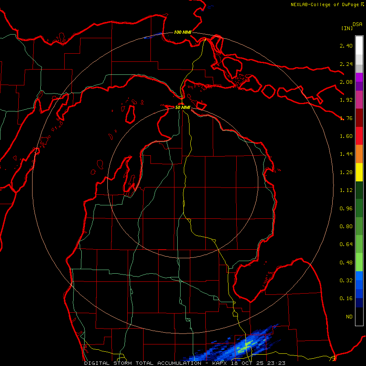Click the DSA product label
The height and width of the screenshot is (366, 366).
357,24
